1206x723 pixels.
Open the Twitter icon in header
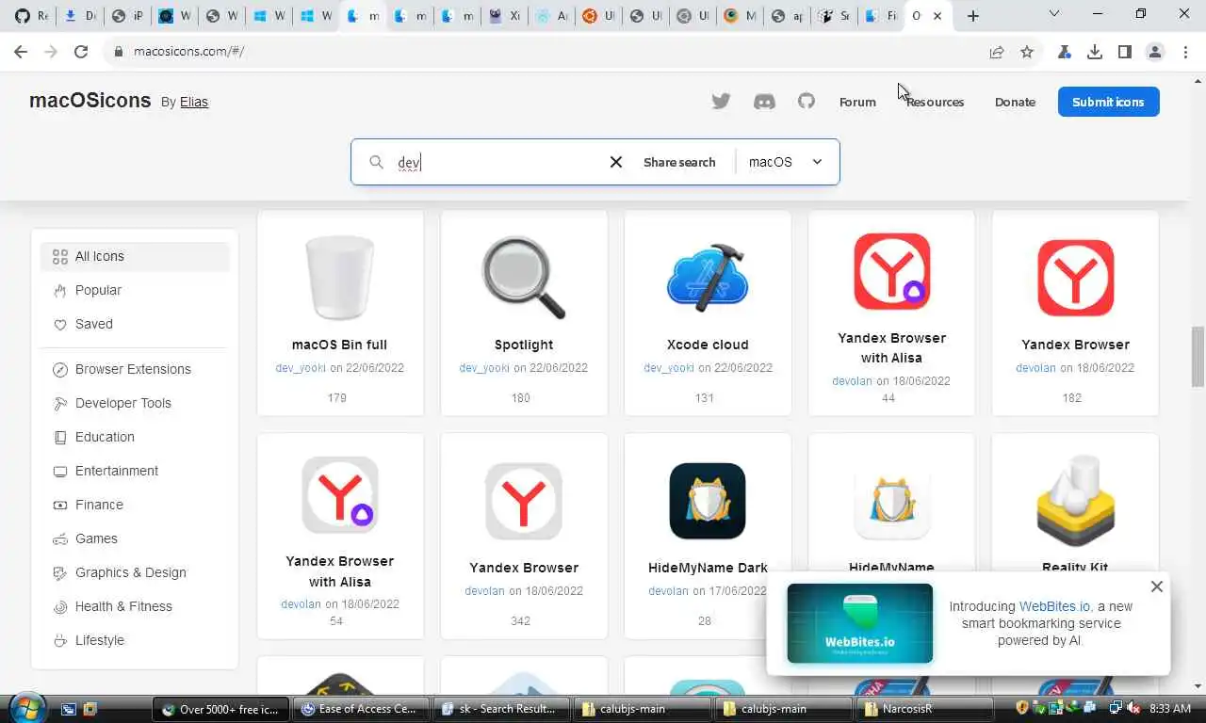[x=721, y=102]
